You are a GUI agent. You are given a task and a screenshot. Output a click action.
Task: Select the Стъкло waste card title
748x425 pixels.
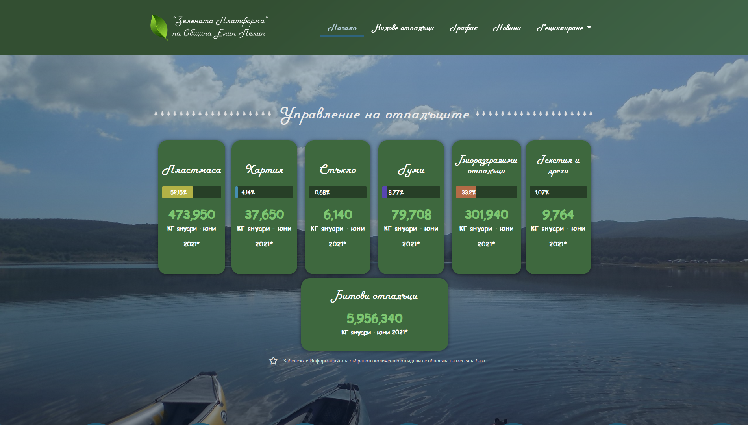click(x=338, y=170)
